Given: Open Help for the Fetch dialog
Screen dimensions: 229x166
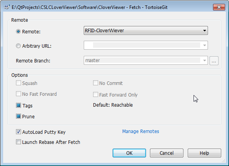Looking at the screenshot, I should point(204,153).
